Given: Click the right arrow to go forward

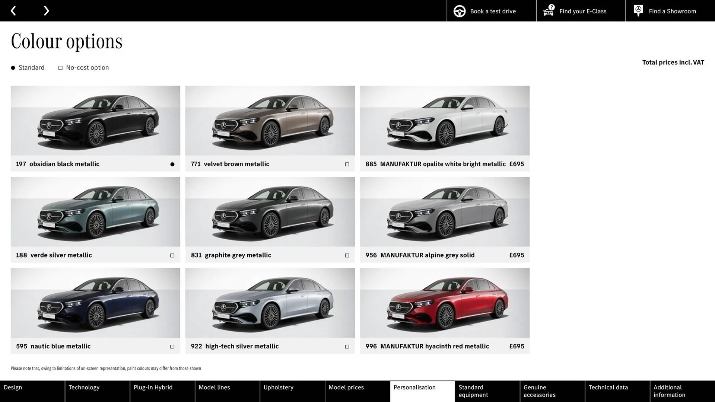Looking at the screenshot, I should coord(46,10).
